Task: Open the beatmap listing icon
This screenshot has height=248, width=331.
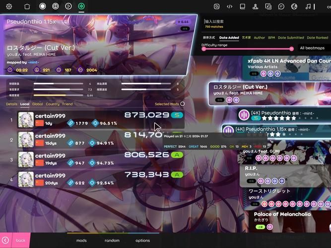Action: [268, 6]
